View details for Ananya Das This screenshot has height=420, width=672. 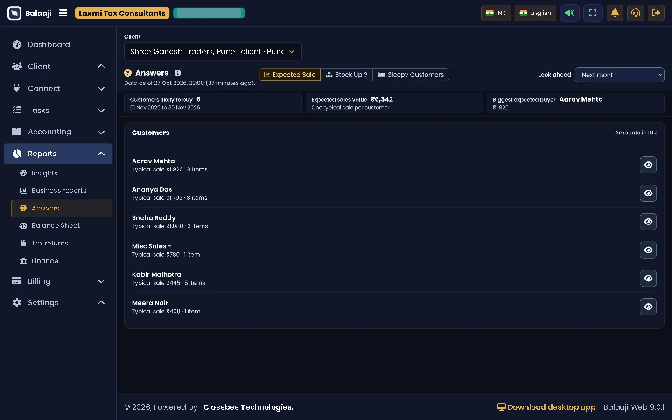point(648,193)
